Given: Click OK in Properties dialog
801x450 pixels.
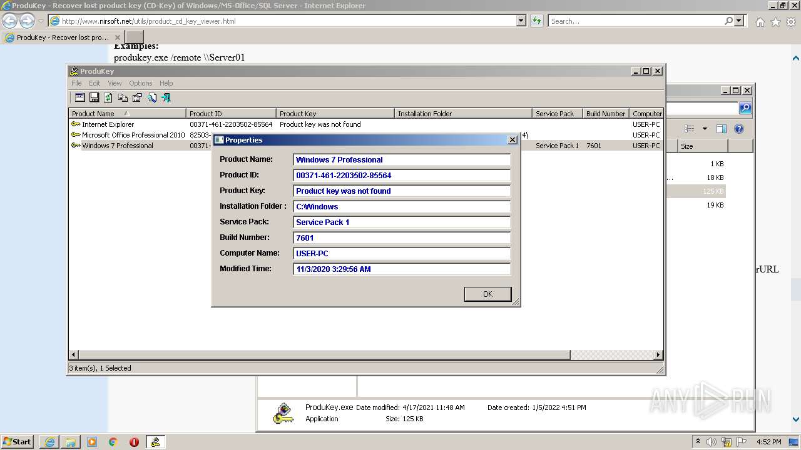Looking at the screenshot, I should click(487, 294).
